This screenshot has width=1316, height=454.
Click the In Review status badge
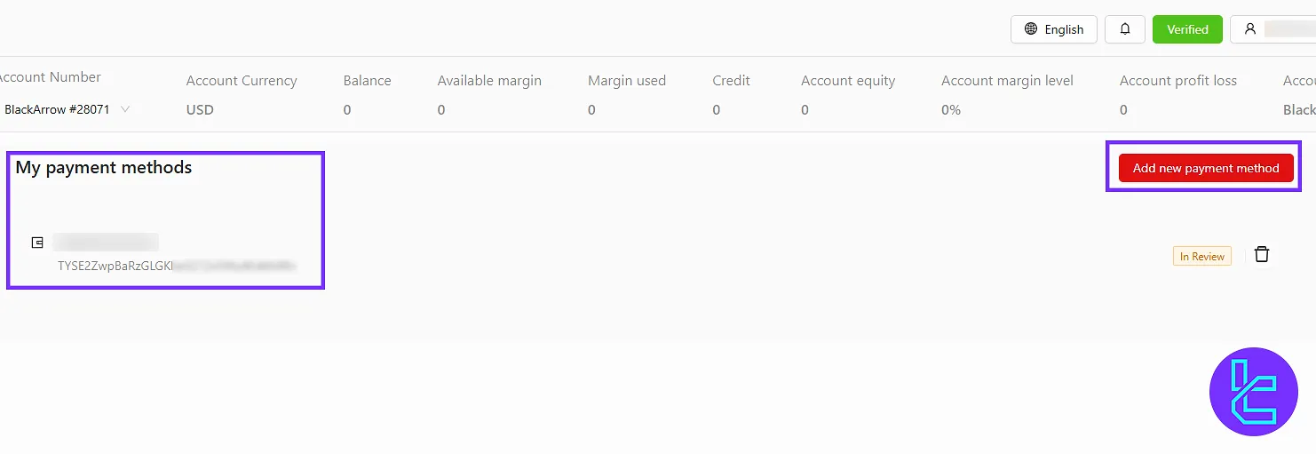point(1201,257)
